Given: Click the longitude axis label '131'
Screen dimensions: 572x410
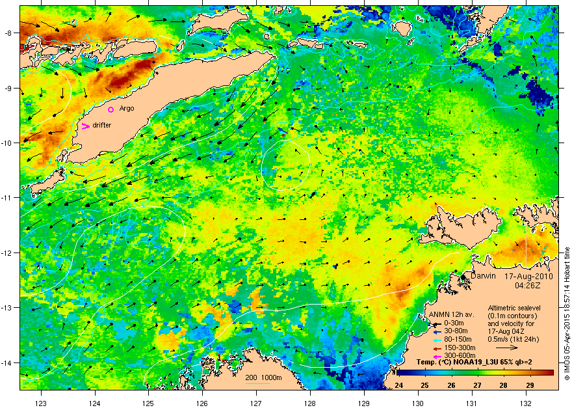Looking at the screenshot, I should [x=472, y=403].
